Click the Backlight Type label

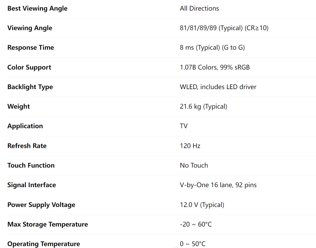tap(30, 87)
